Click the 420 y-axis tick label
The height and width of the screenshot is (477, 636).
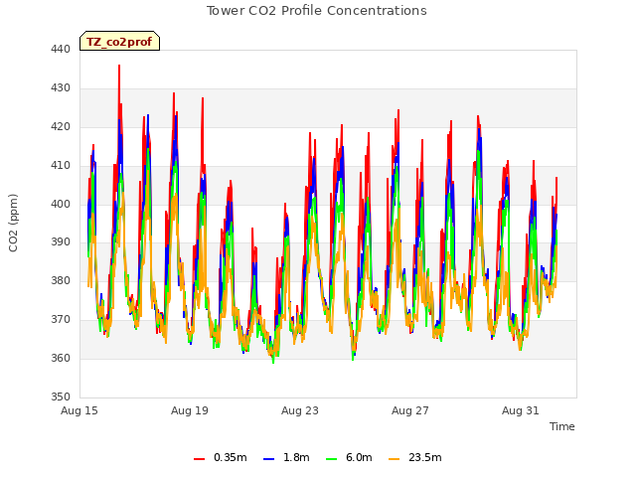(61, 126)
